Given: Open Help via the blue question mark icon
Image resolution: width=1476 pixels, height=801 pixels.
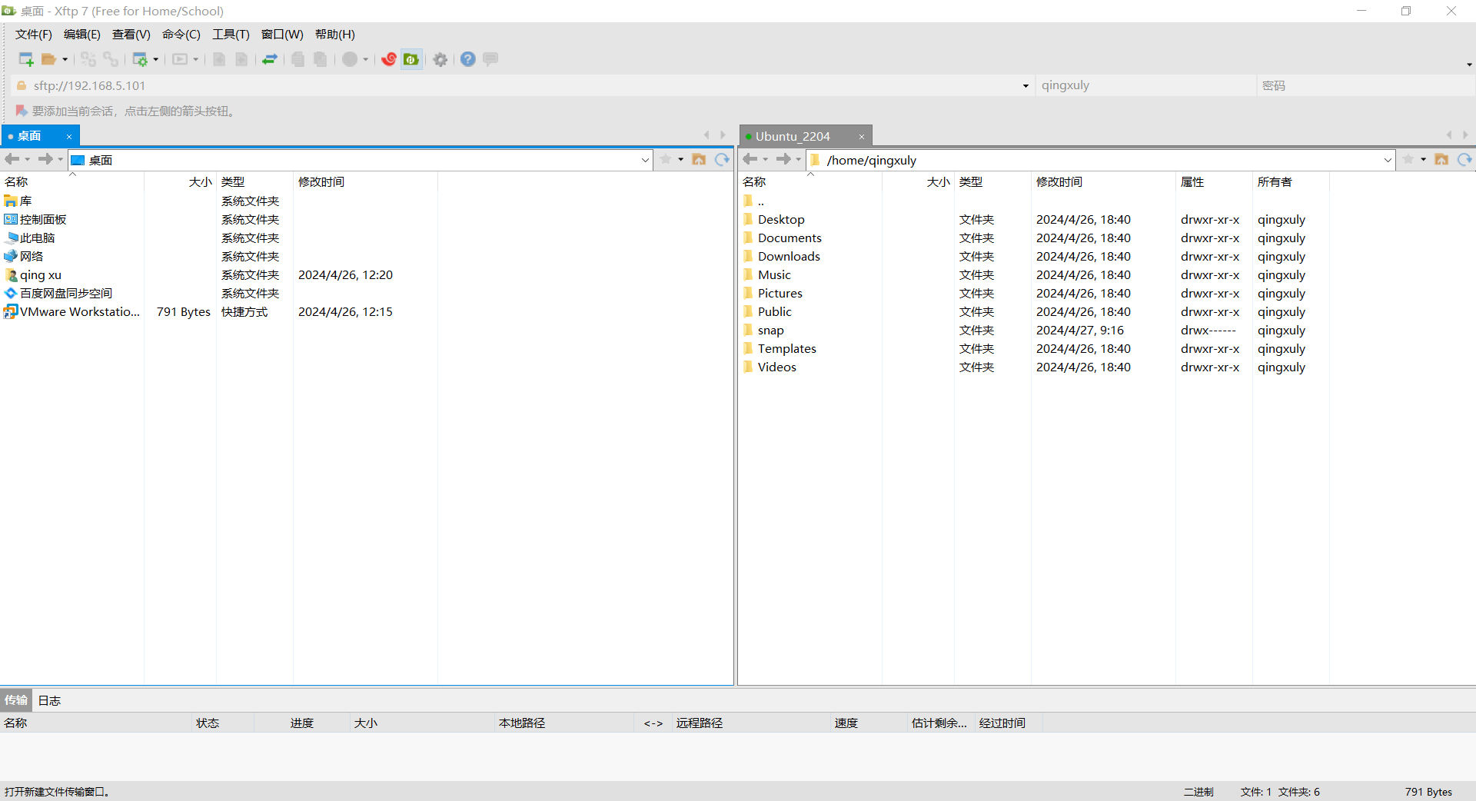Looking at the screenshot, I should coord(468,59).
